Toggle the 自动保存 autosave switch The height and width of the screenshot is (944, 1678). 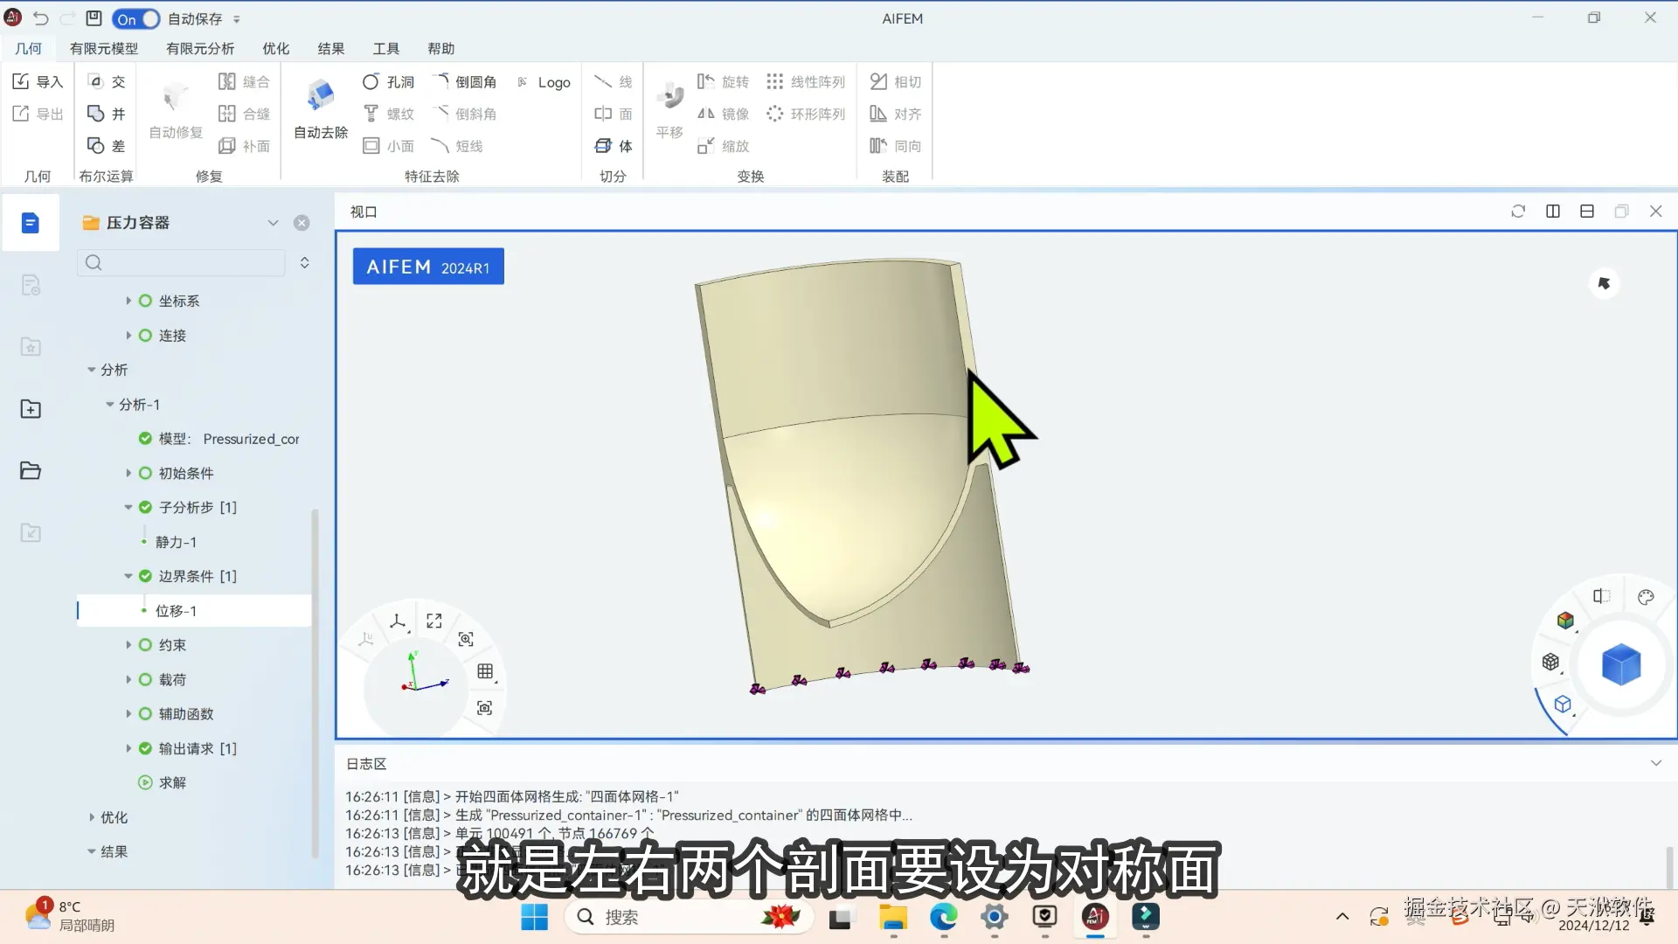point(136,18)
